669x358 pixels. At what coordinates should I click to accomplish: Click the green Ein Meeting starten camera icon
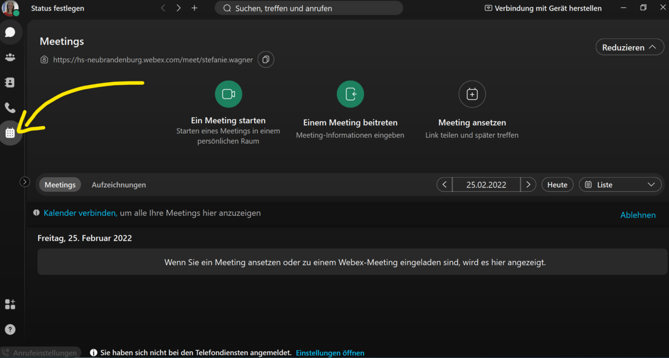tap(229, 94)
